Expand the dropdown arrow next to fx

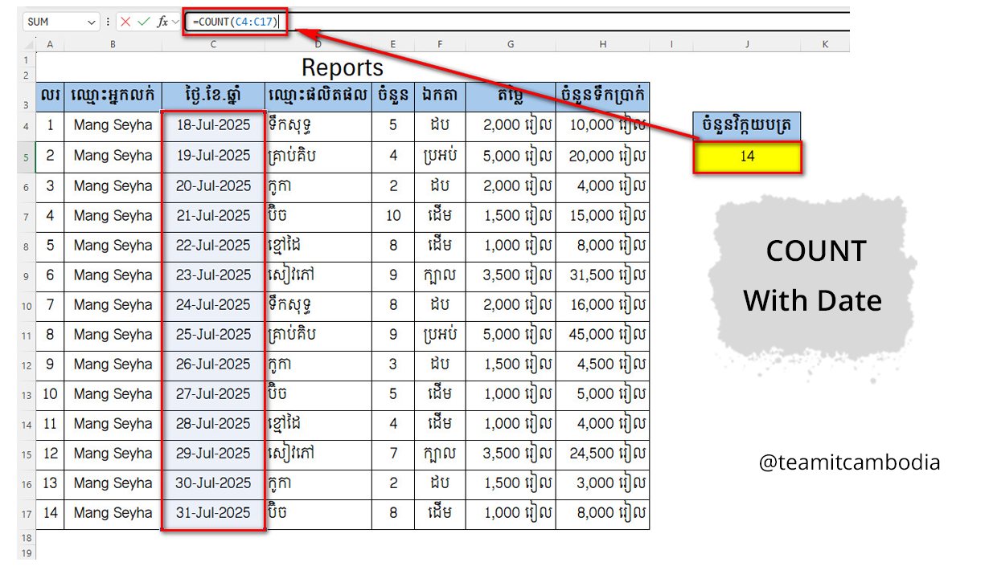(x=176, y=22)
